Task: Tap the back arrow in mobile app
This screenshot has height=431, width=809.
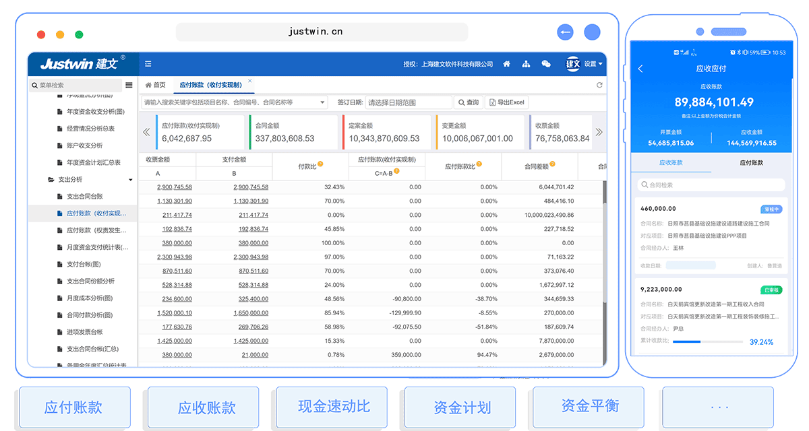Action: pyautogui.click(x=640, y=69)
